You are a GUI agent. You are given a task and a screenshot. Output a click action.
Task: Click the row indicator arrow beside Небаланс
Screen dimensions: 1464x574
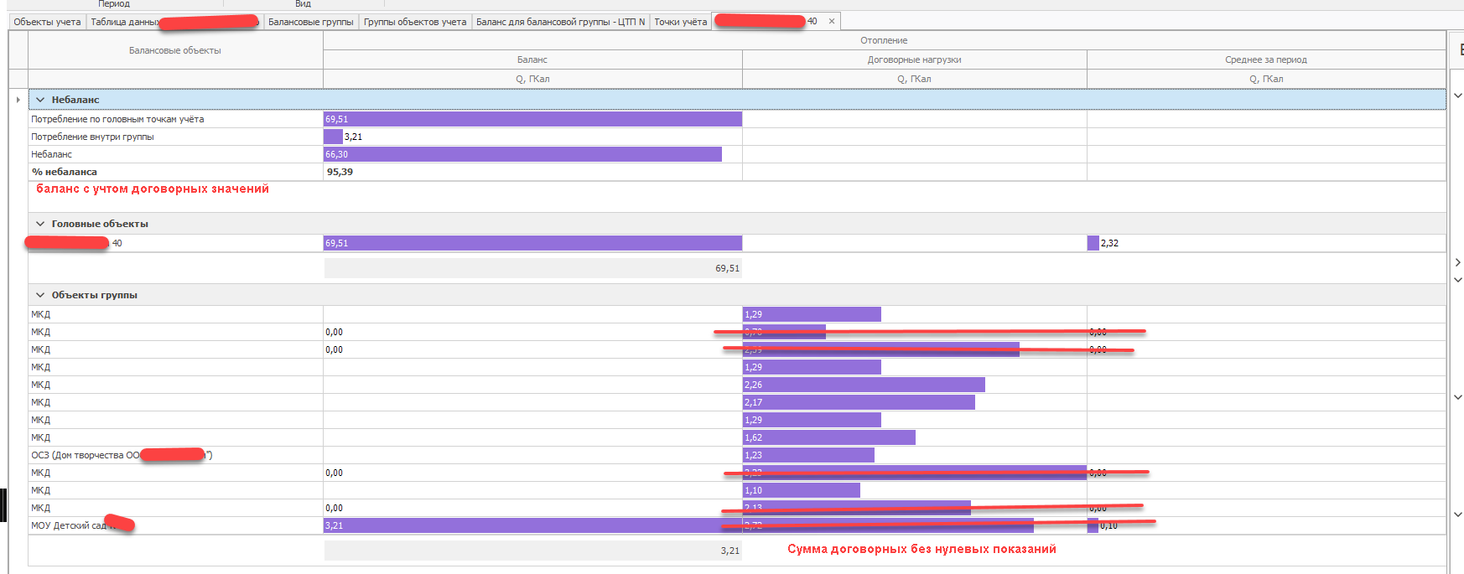(x=18, y=100)
